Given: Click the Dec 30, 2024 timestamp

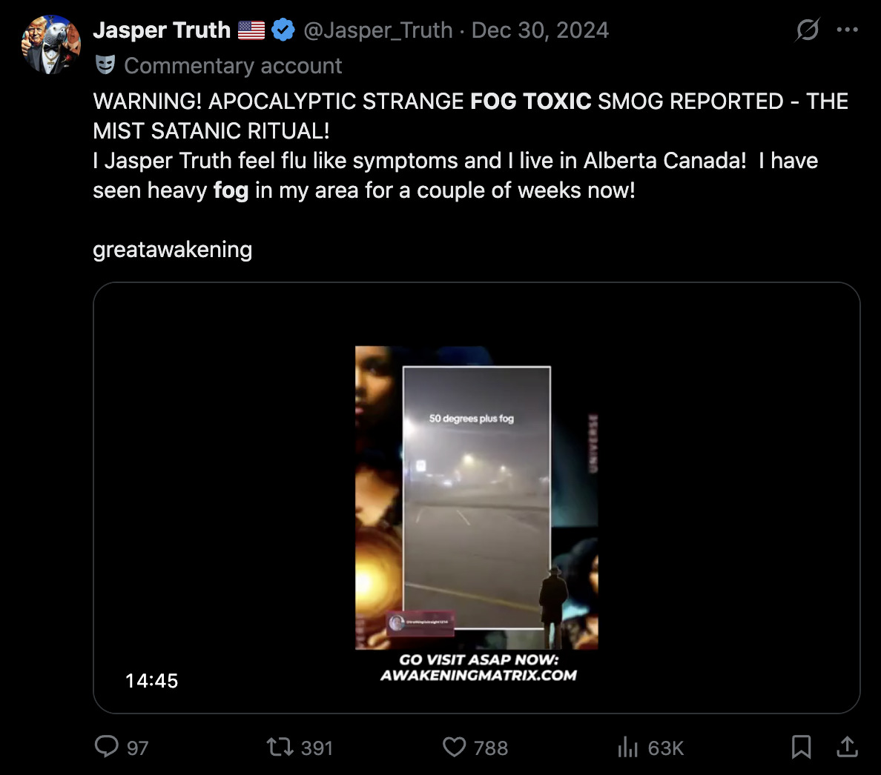Looking at the screenshot, I should point(540,30).
